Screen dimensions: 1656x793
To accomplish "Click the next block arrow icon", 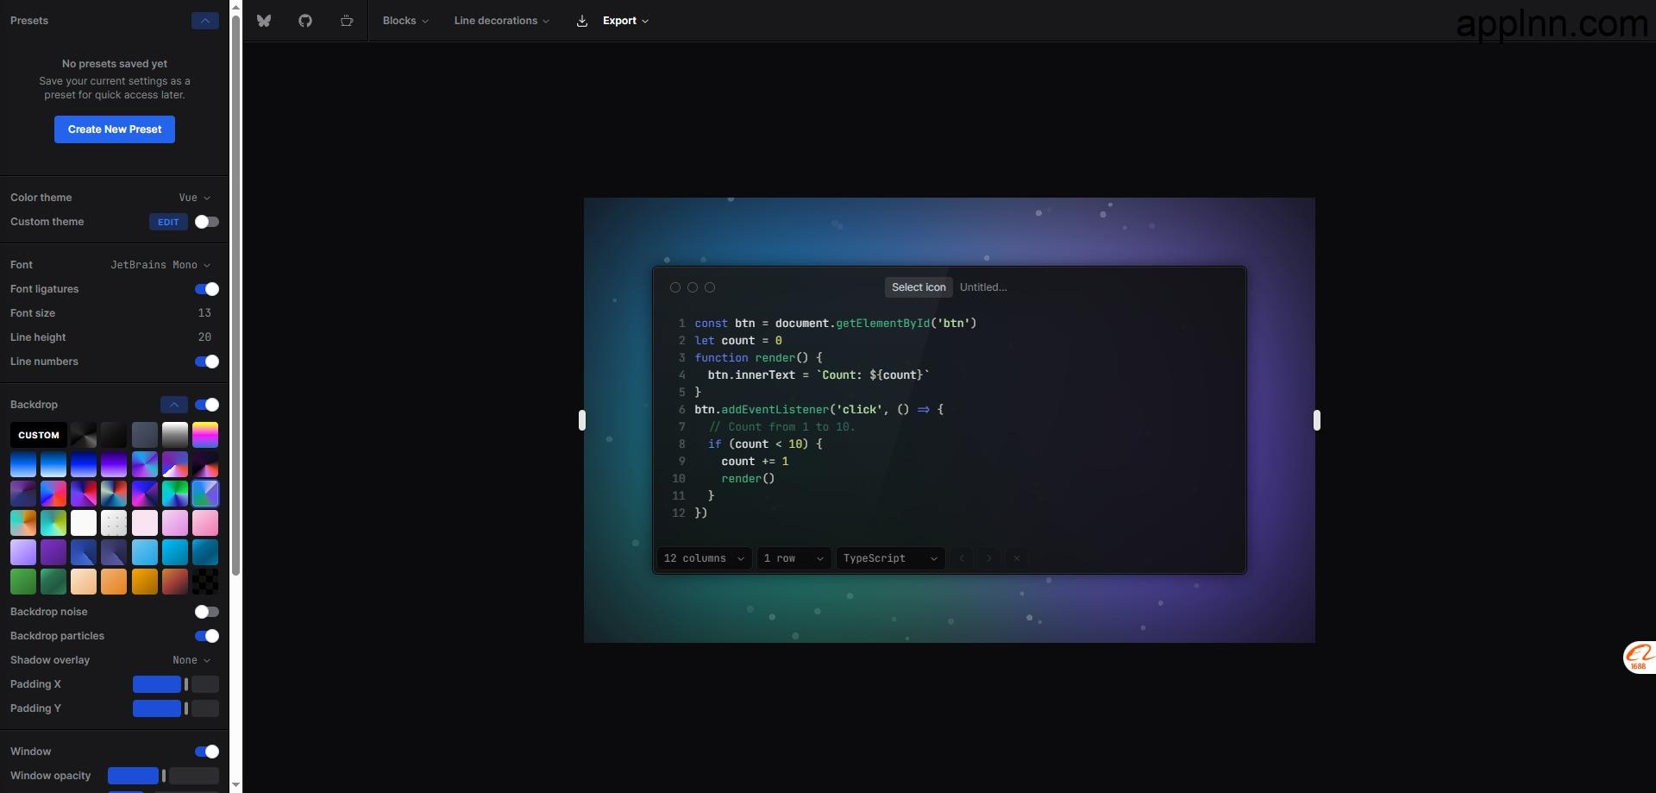I will coord(989,558).
